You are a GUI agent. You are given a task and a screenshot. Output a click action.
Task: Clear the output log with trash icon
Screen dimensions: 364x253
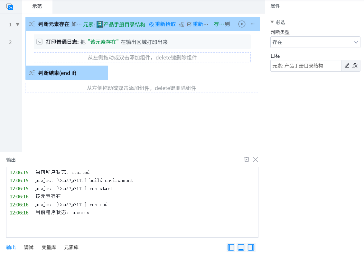point(247,159)
